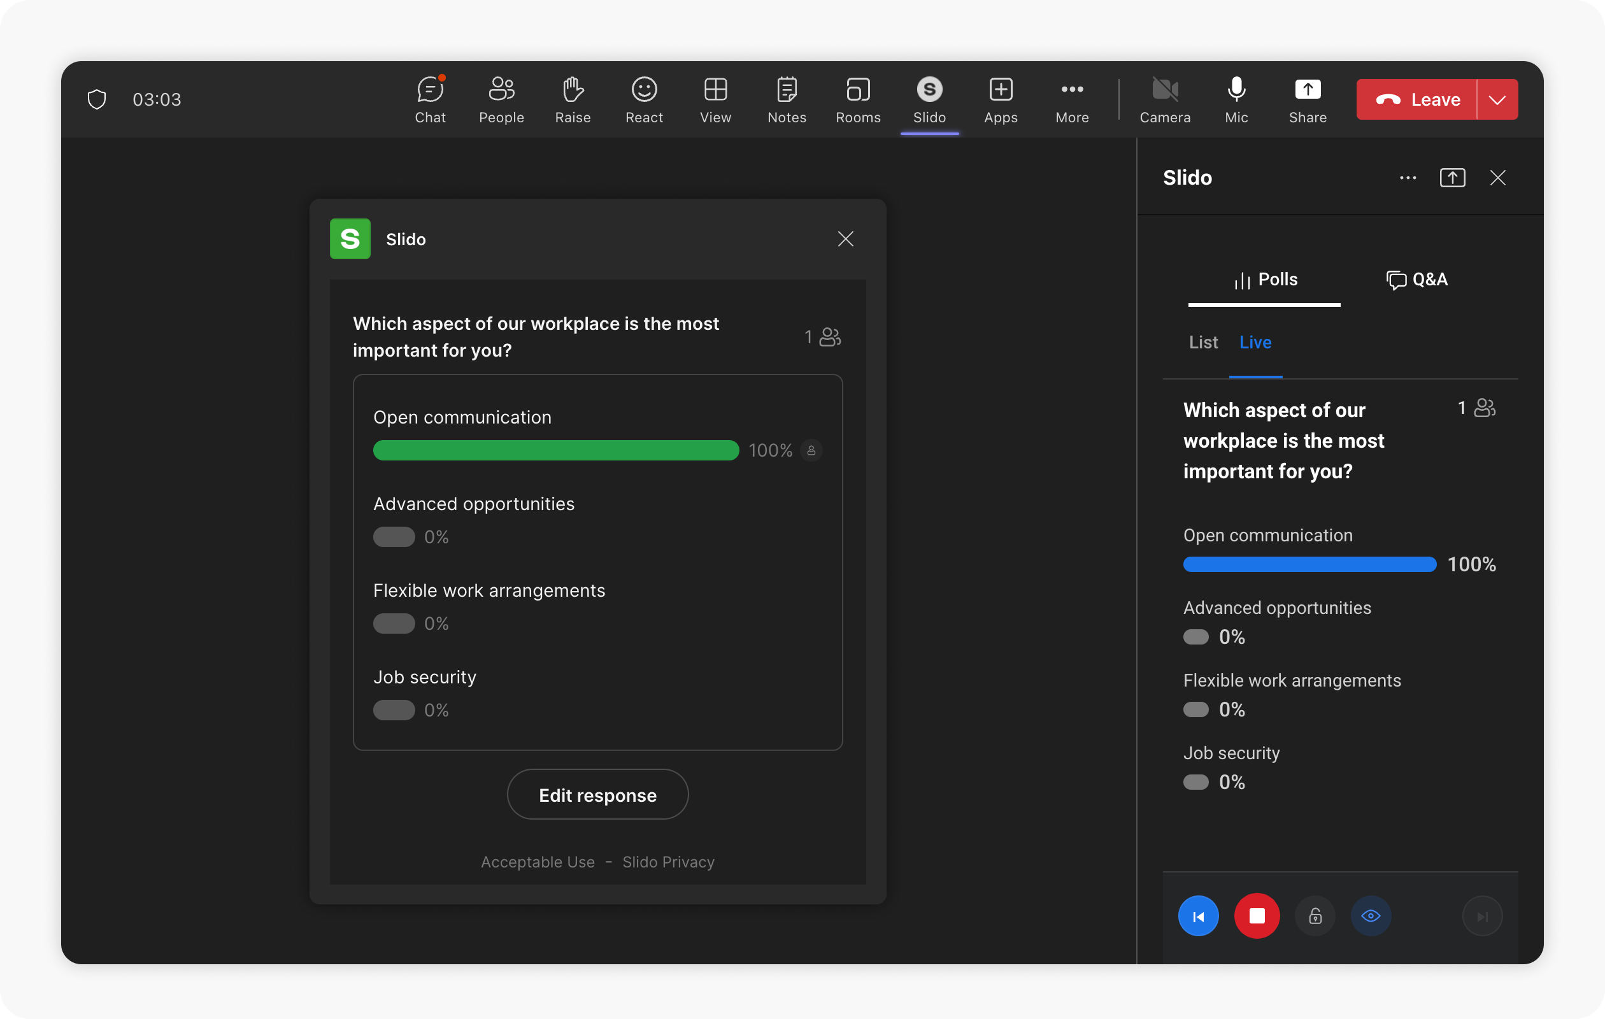Screen dimensions: 1605x1019
Task: Open the Acceptable Use link
Action: [537, 862]
